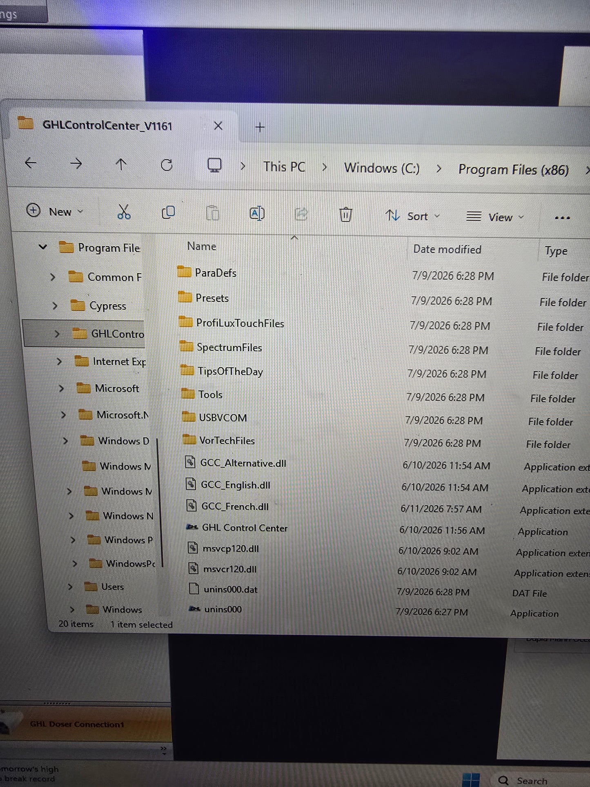Click the taskbar Search box
Screen dimensions: 590x787
click(x=541, y=780)
